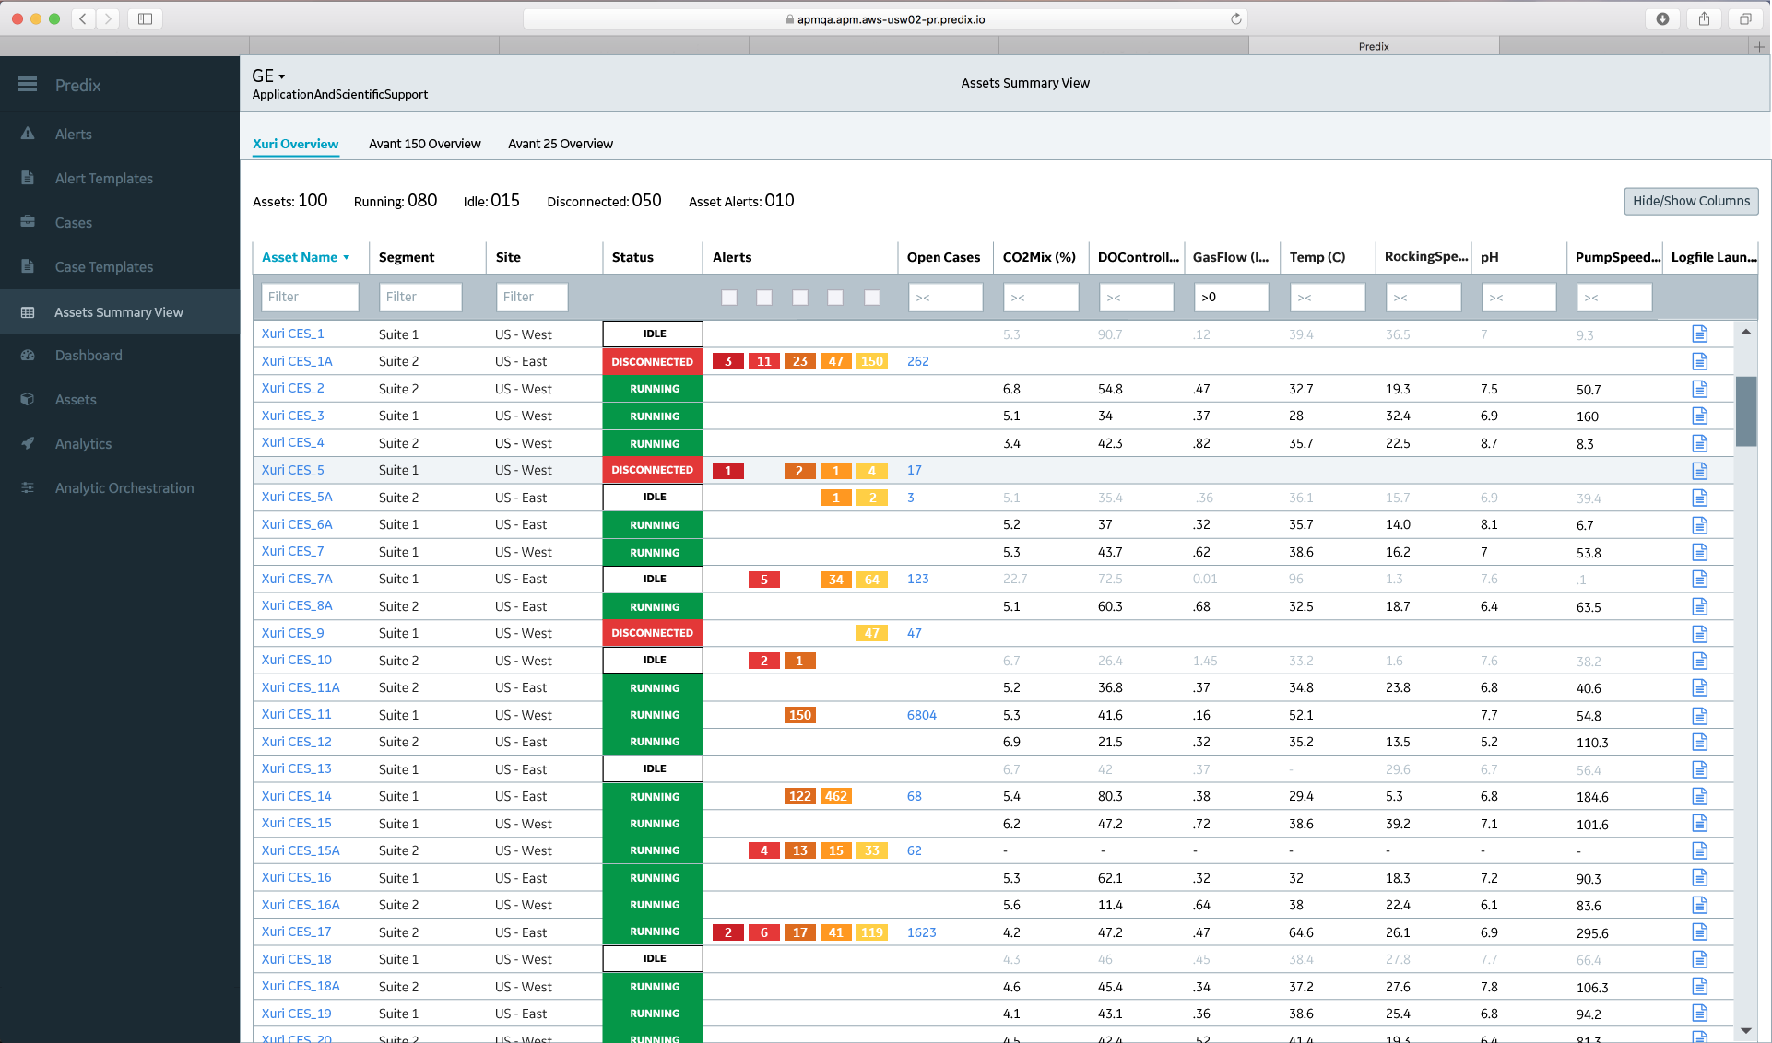Check the last Alerts severity filter checkbox
This screenshot has height=1043, width=1772.
click(x=872, y=297)
